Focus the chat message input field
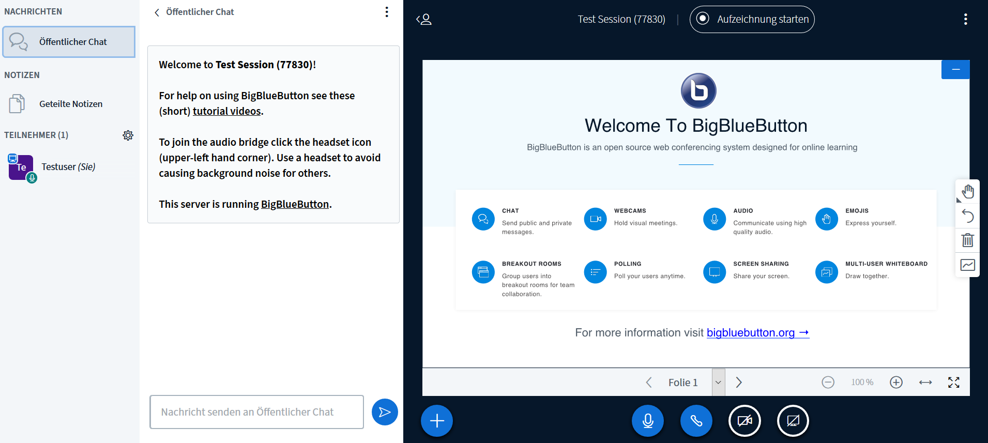Viewport: 988px width, 443px height. [256, 412]
